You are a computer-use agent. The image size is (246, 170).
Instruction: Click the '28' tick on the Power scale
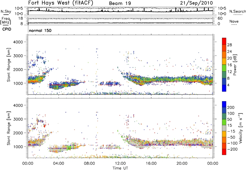(x=229, y=45)
